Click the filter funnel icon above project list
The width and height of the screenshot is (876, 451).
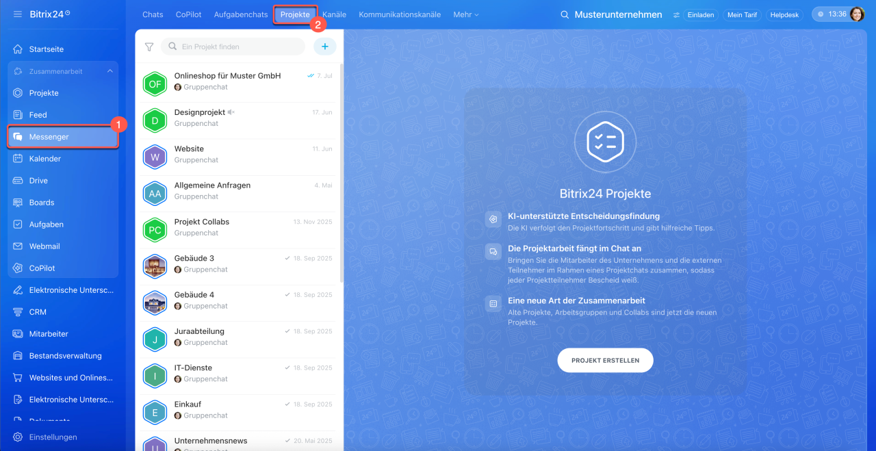click(149, 47)
